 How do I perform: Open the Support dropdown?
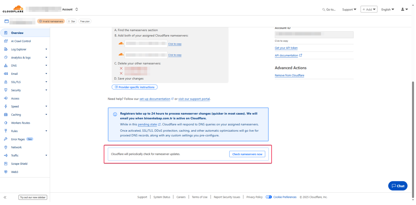point(349,9)
